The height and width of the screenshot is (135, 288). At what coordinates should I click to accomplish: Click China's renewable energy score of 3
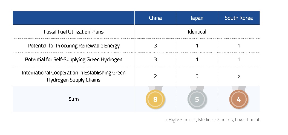point(155,46)
